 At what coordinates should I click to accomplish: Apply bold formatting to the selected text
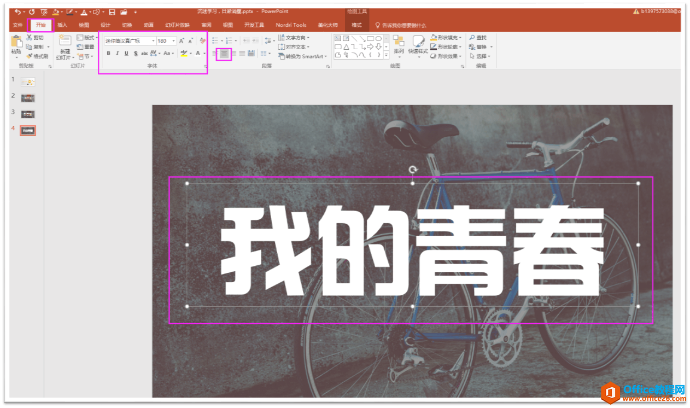[x=109, y=53]
